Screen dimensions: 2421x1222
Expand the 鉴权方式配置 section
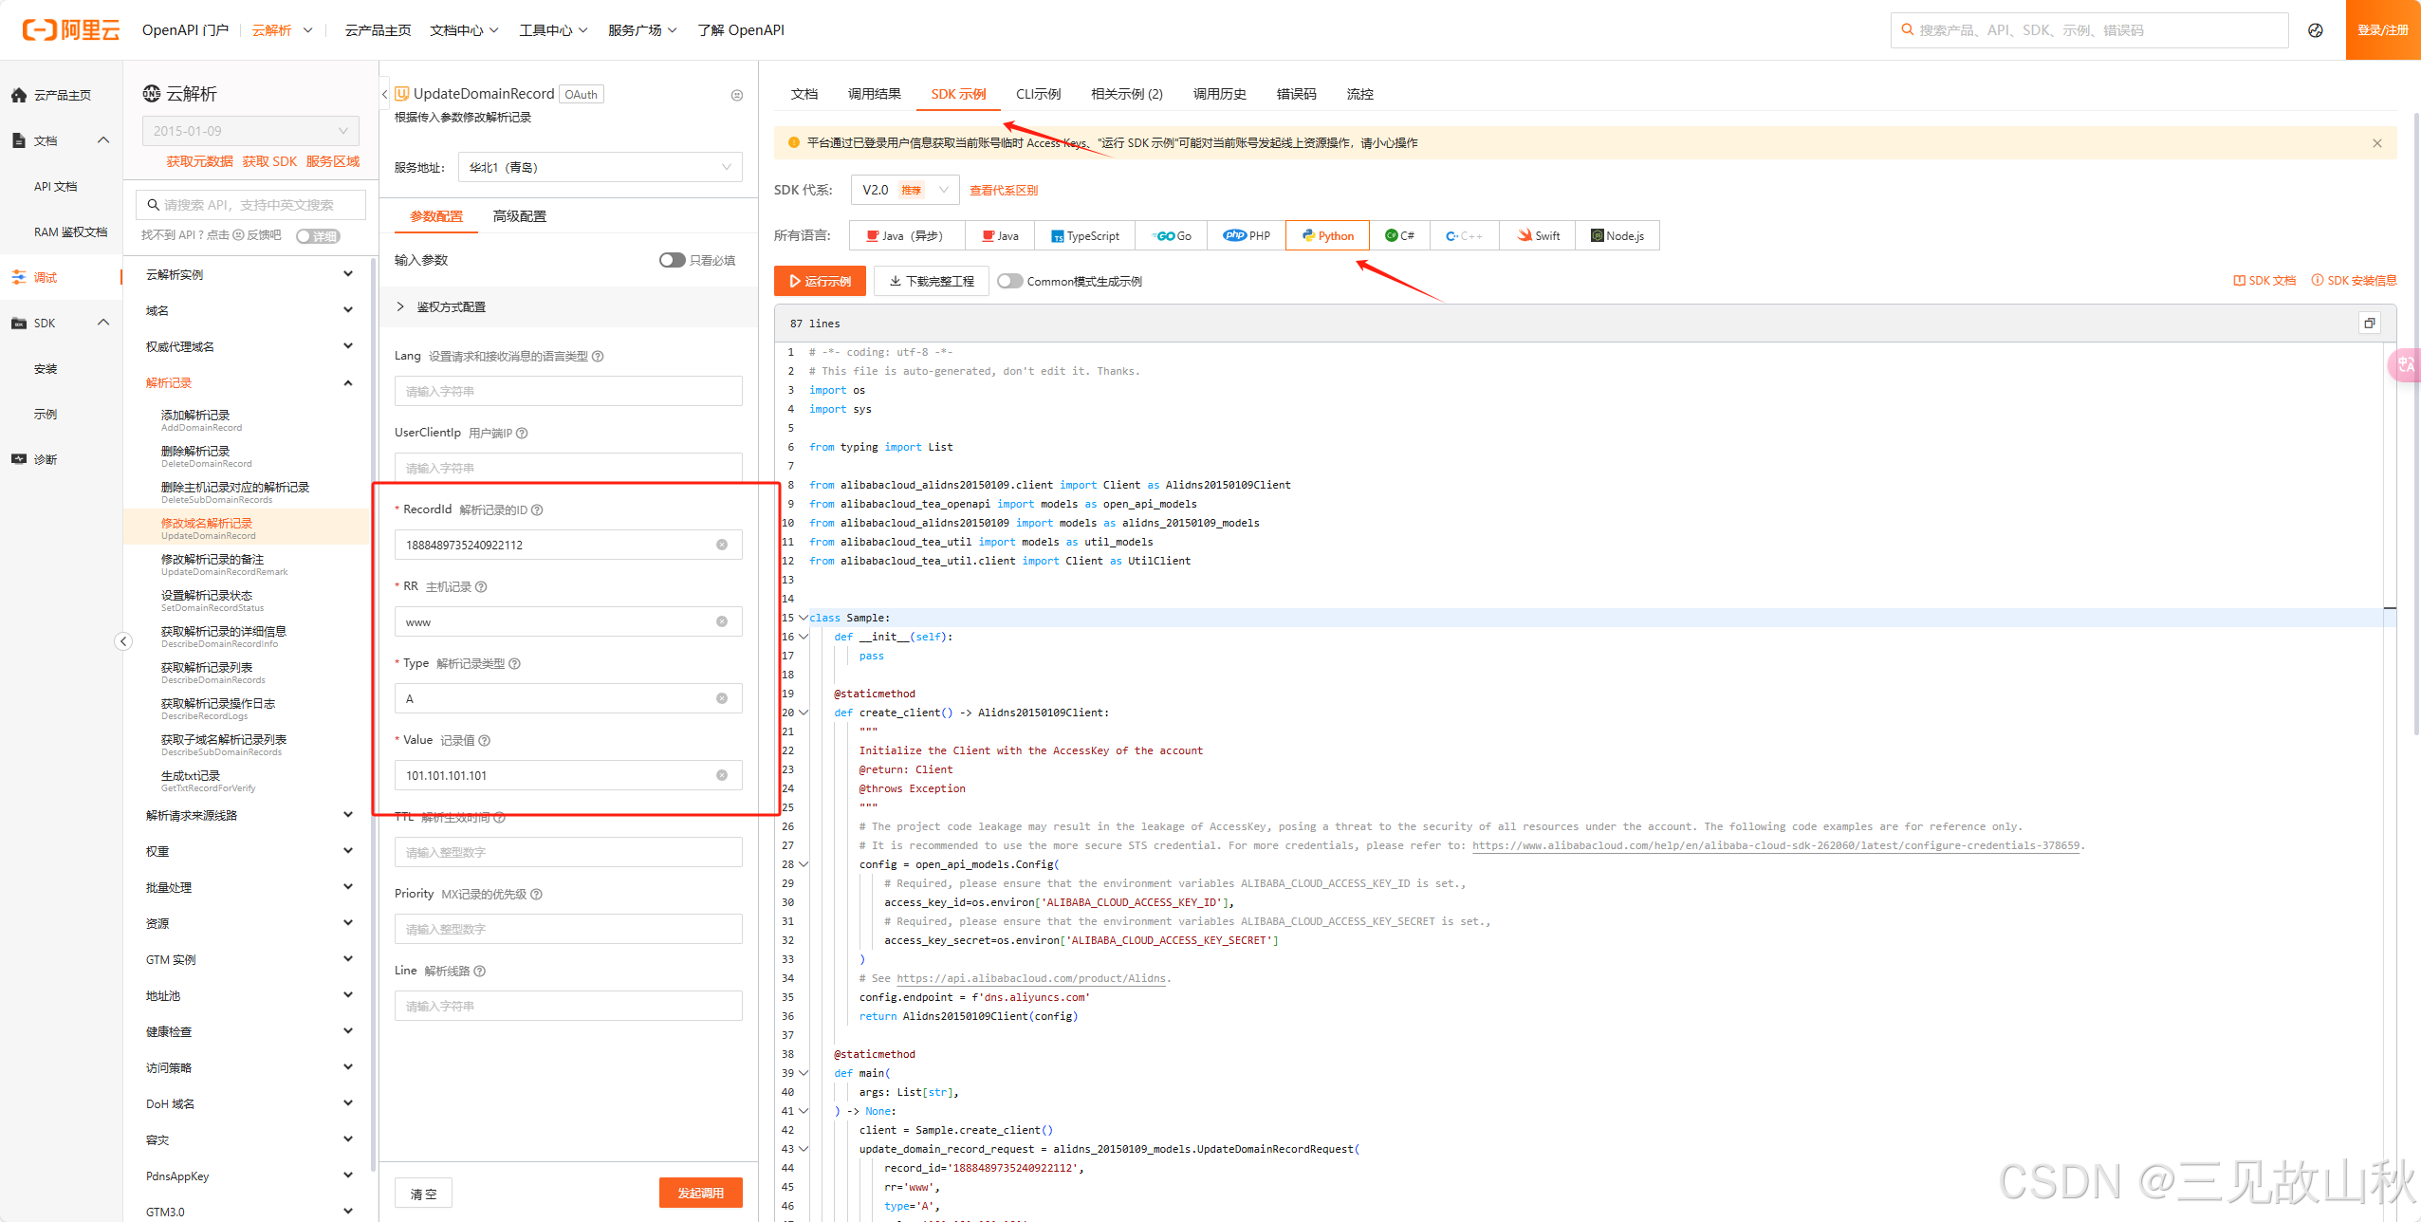click(x=451, y=307)
